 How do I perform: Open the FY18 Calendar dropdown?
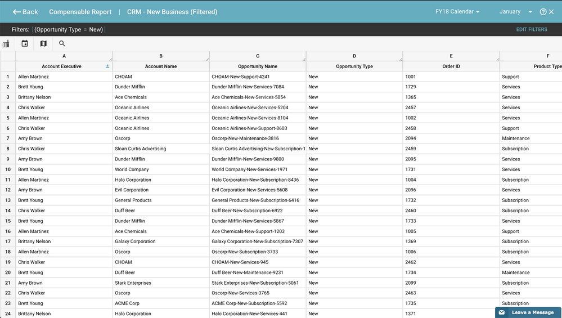[x=457, y=11]
